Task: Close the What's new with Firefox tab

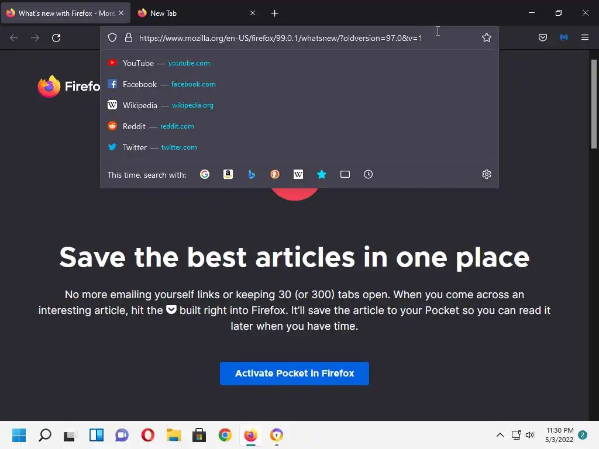Action: pyautogui.click(x=121, y=13)
